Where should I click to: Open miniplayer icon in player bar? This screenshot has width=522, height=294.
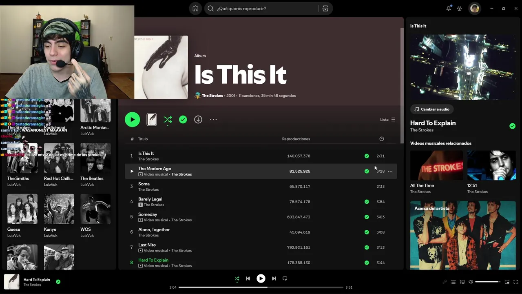pos(507,282)
